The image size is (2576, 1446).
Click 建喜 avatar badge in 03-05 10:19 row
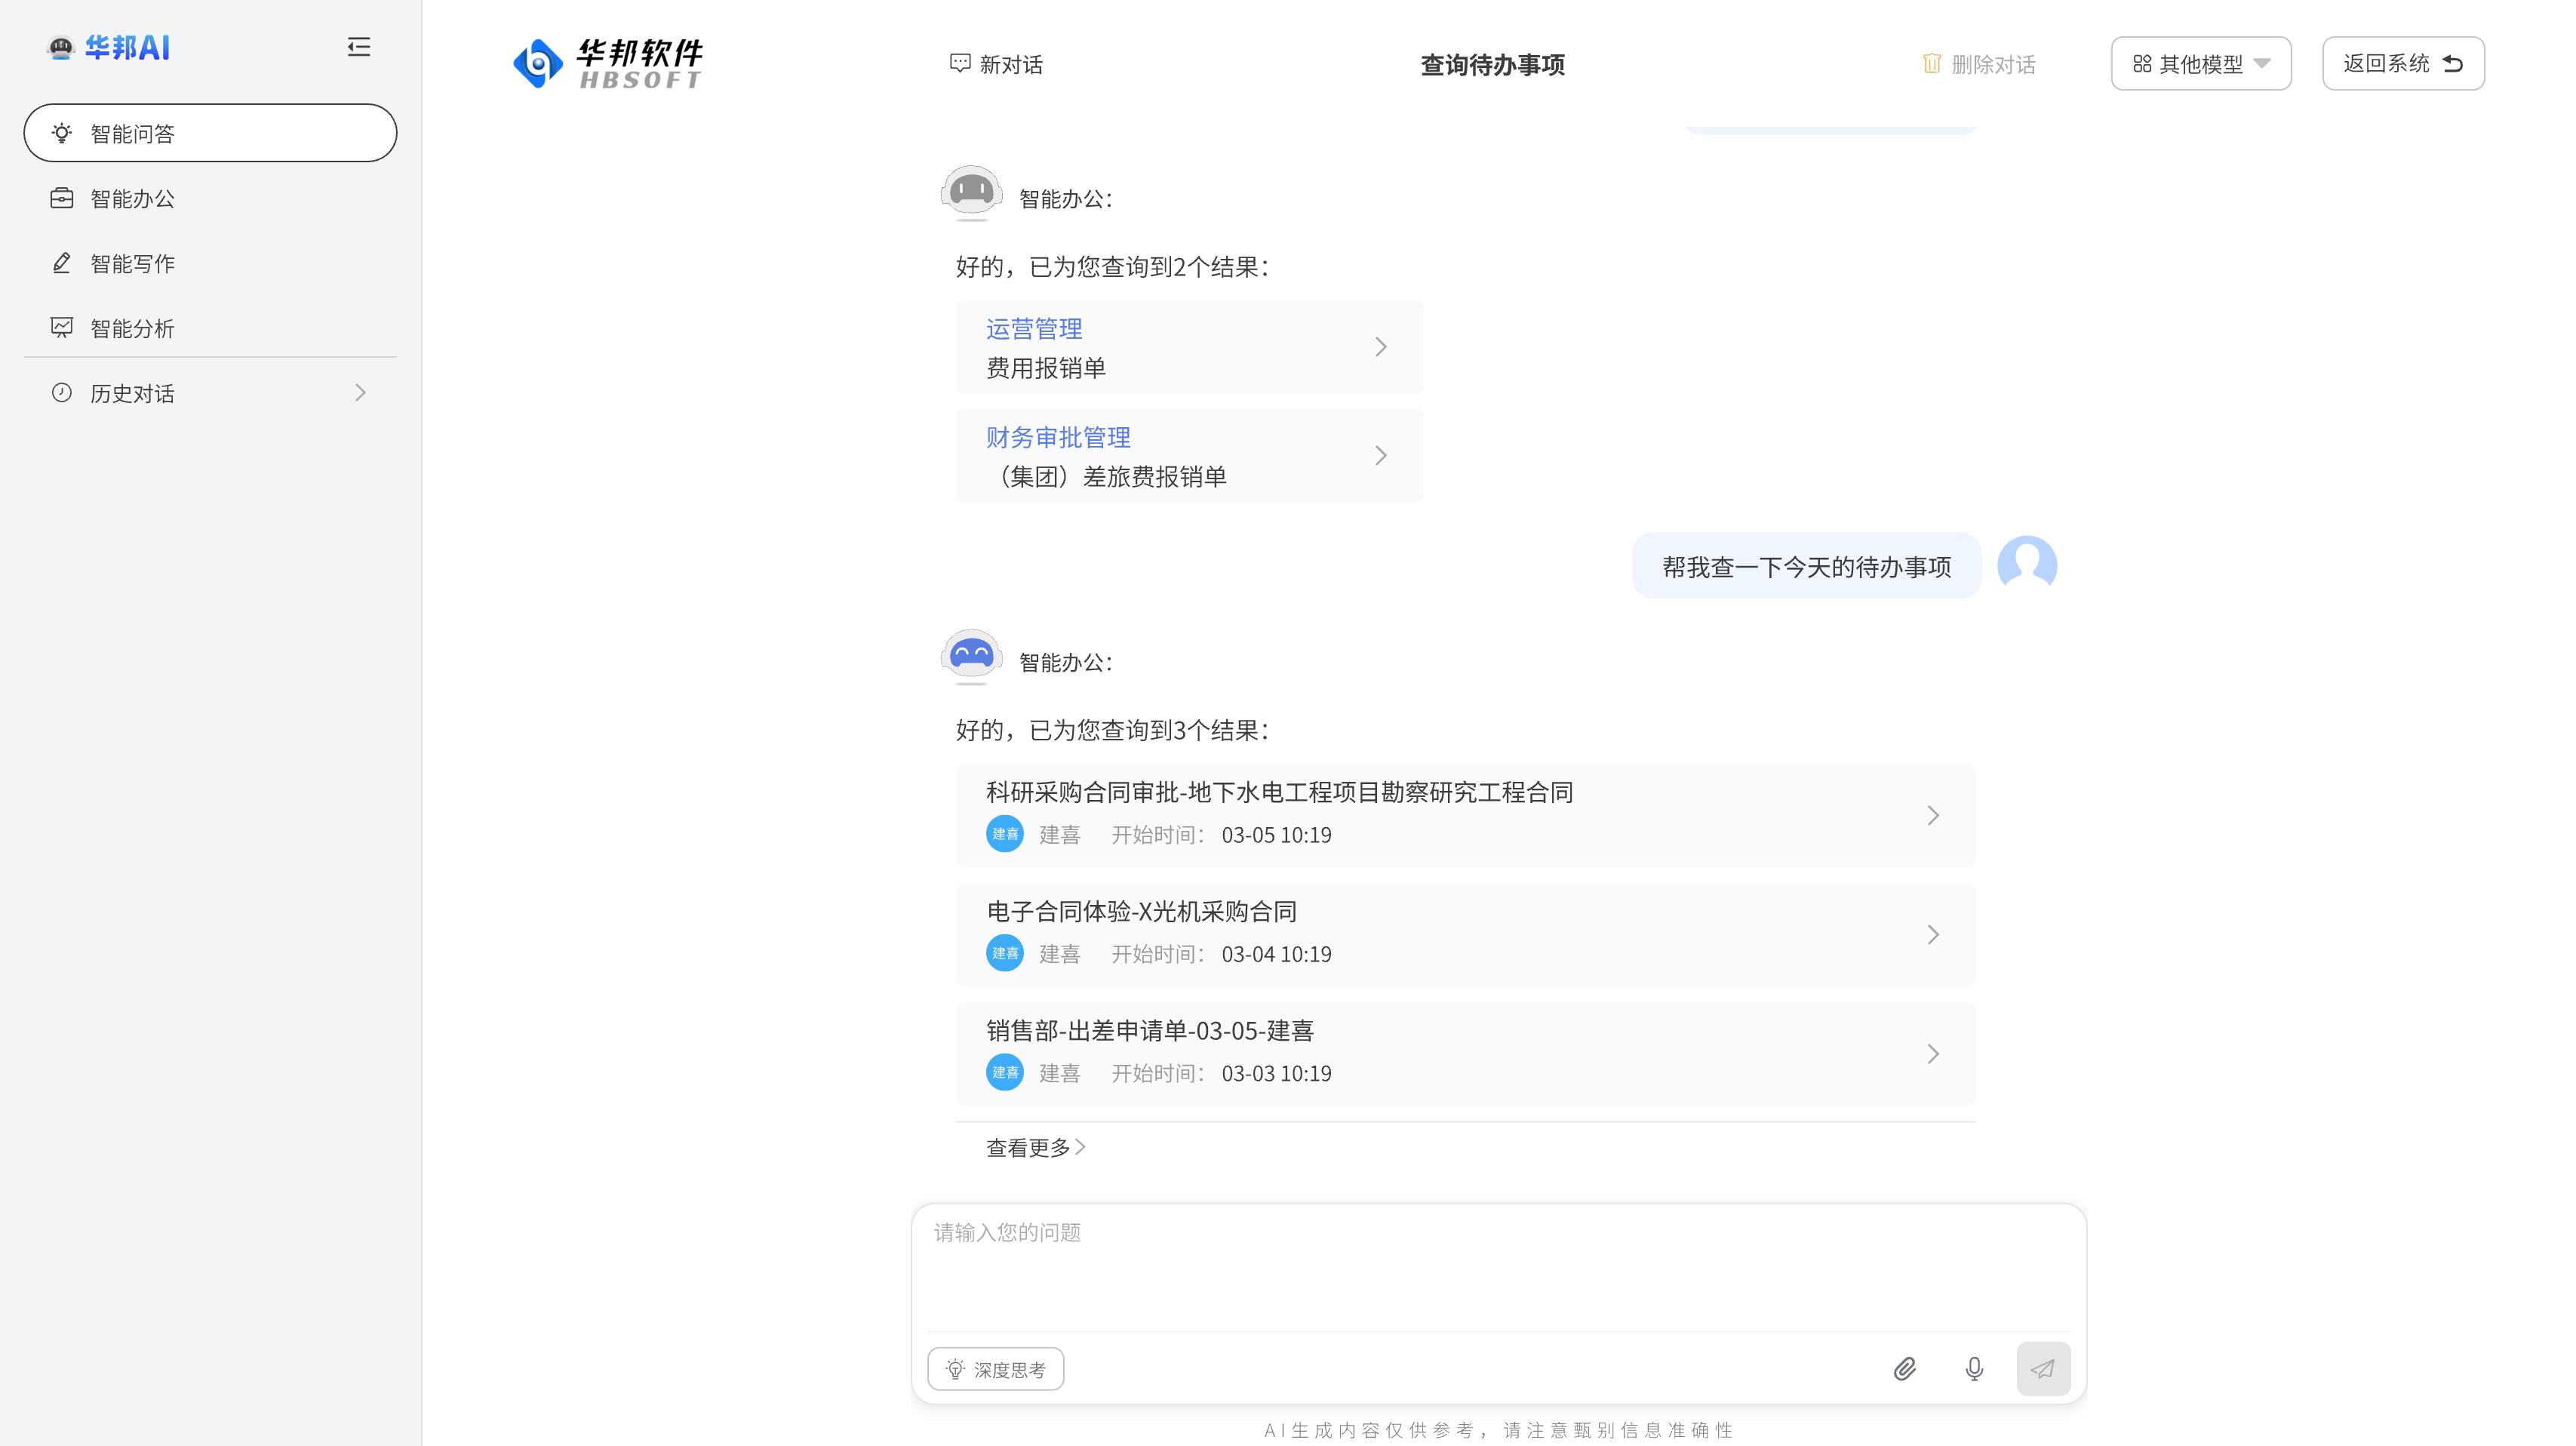[1004, 834]
